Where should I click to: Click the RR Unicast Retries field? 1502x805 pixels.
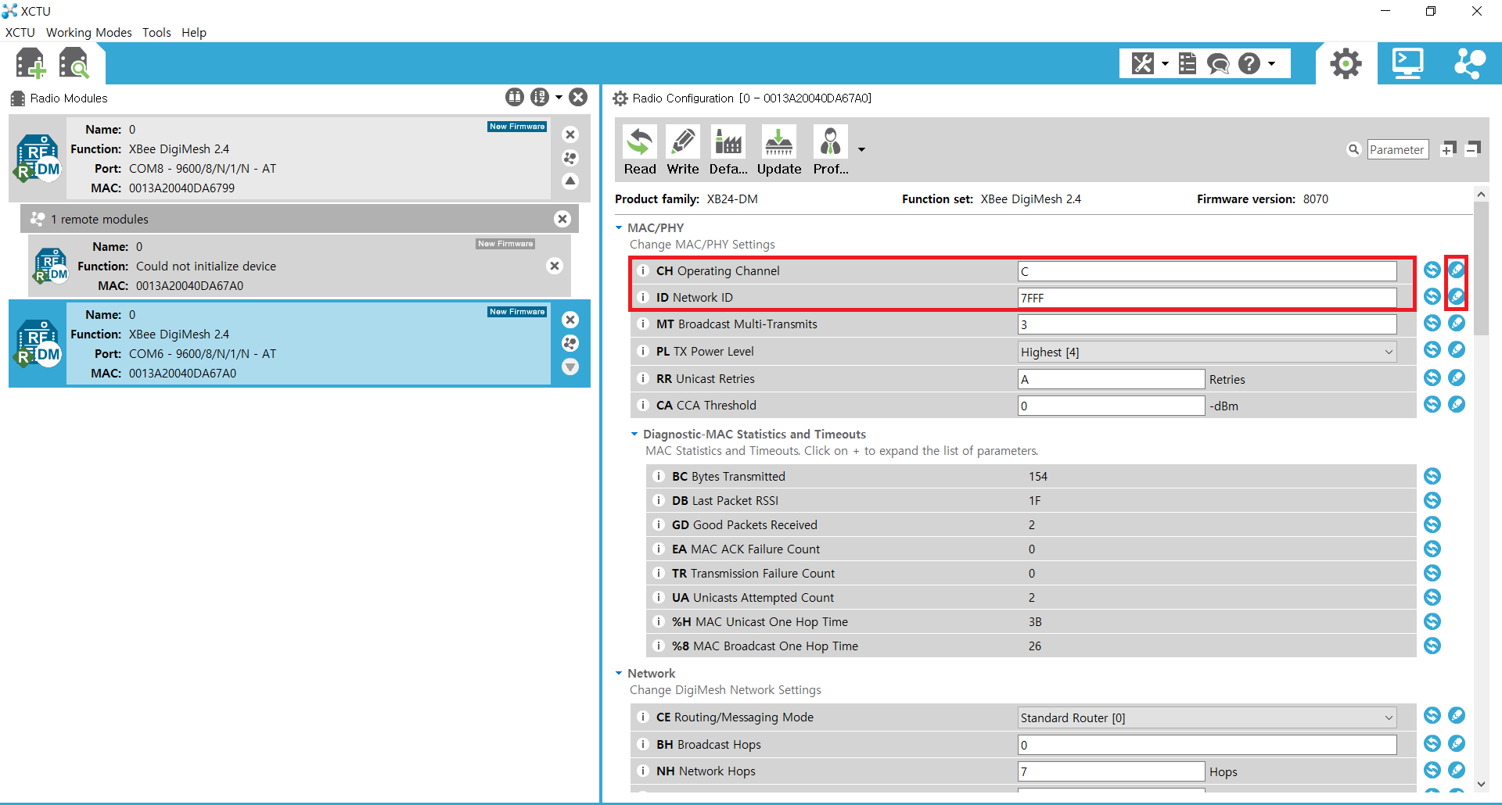click(1111, 379)
